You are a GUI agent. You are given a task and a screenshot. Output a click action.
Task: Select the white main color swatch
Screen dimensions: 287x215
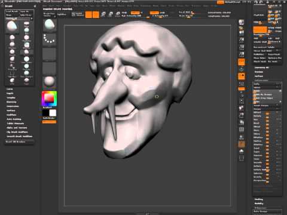click(53, 113)
